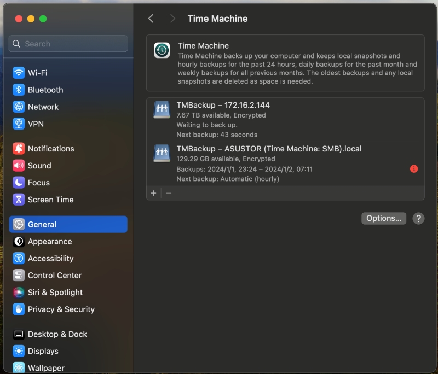438x374 pixels.
Task: Click "Waiting to back up." status
Action: click(x=207, y=125)
